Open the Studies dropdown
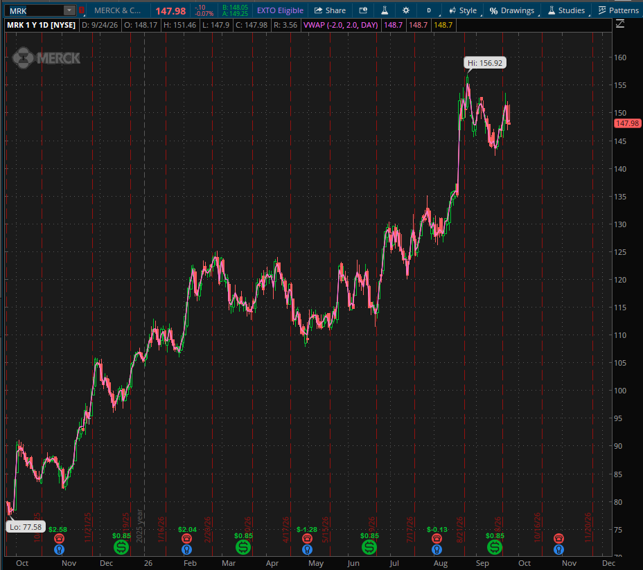 [566, 10]
